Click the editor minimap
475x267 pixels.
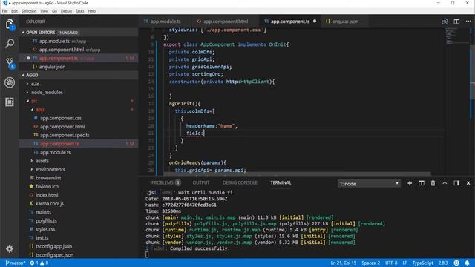click(457, 36)
